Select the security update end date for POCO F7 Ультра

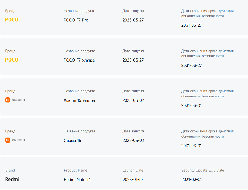coord(192,65)
